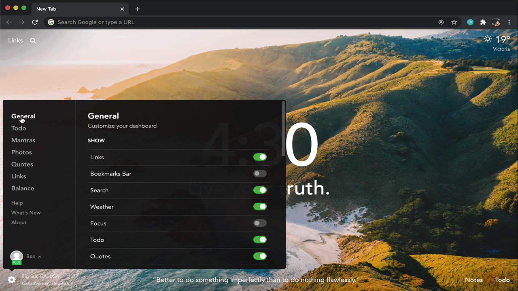518x291 pixels.
Task: Switch off the Weather toggle
Action: (260, 207)
